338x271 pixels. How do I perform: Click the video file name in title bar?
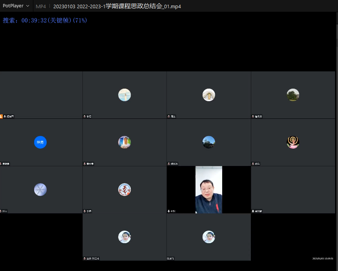[x=117, y=6]
